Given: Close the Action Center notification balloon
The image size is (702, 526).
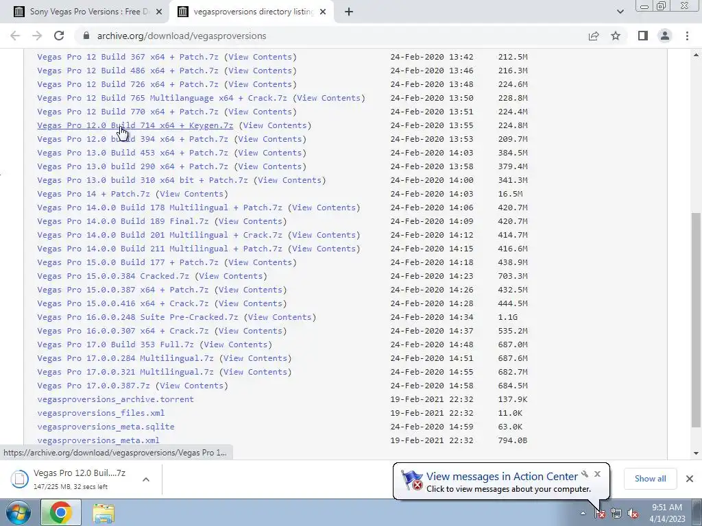Looking at the screenshot, I should click(597, 474).
